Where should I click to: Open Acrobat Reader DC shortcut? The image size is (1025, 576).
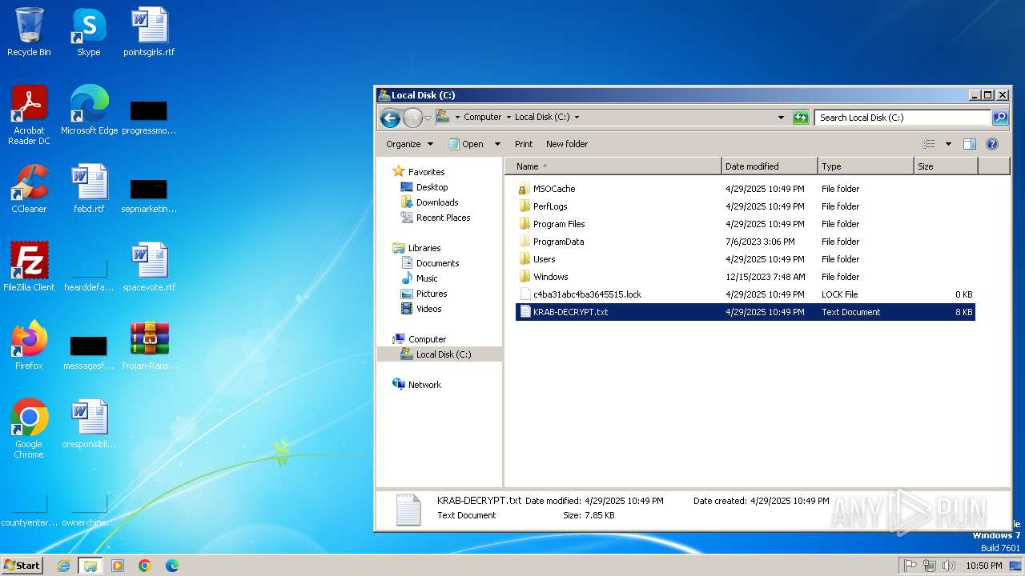pyautogui.click(x=29, y=115)
